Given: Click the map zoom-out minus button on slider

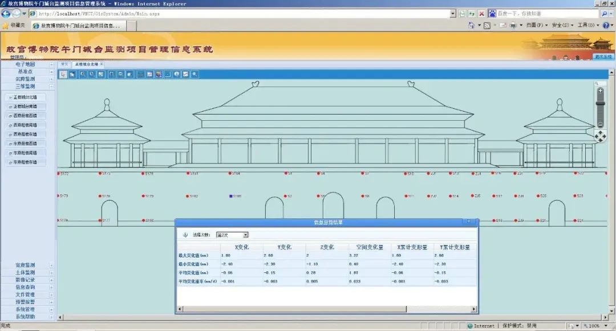Looking at the screenshot, I should pyautogui.click(x=600, y=125).
